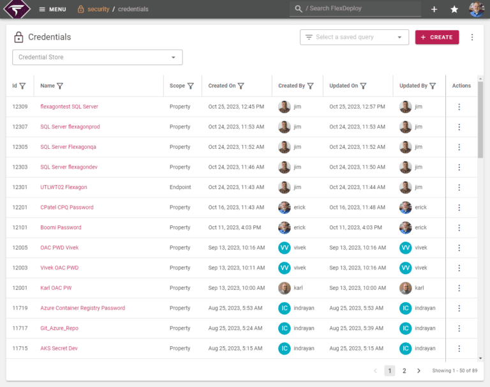
Task: Open Azure Container Registry Password credential
Action: point(83,308)
